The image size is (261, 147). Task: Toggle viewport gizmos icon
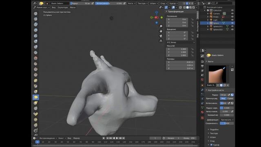166,7
